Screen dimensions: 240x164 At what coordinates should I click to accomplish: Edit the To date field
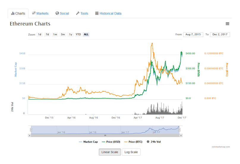click(x=220, y=35)
